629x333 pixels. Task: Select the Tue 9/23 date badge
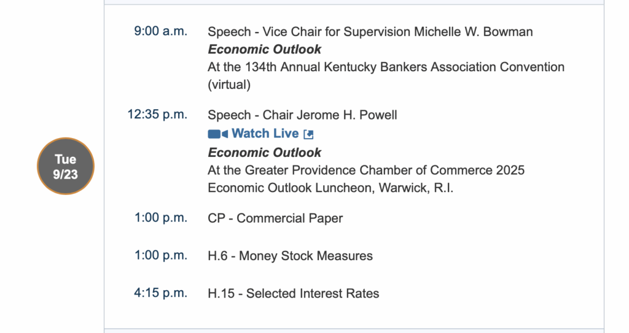[66, 166]
